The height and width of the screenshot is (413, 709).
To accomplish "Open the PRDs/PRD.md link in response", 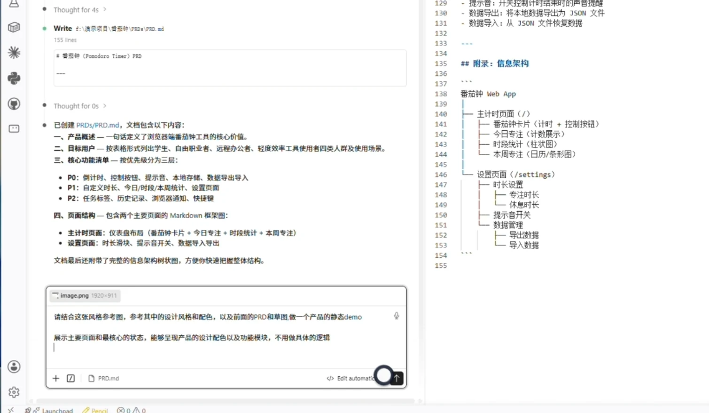I will tap(98, 125).
